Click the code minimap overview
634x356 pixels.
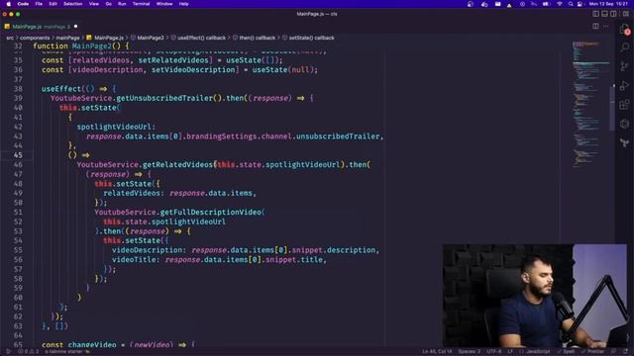590,103
